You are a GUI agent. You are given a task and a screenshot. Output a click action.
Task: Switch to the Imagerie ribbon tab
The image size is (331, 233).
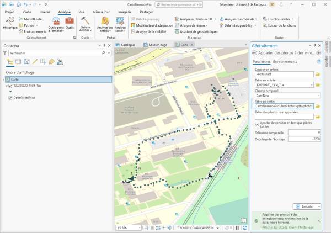tap(125, 12)
